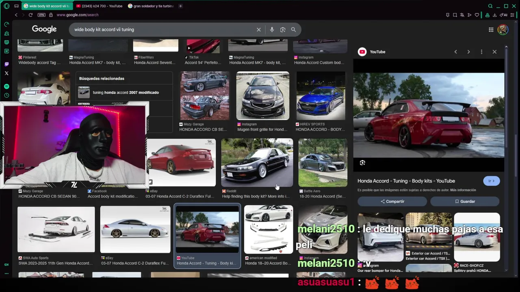Open history clock icon in sidebar
The height and width of the screenshot is (292, 520).
click(6, 95)
